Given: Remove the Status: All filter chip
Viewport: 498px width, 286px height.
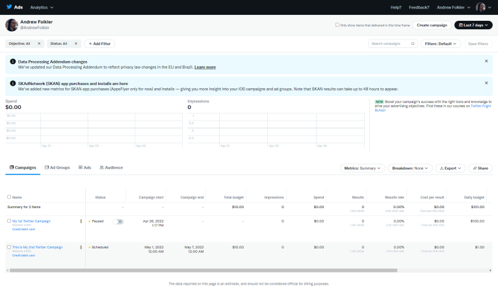Looking at the screenshot, I should 75,43.
